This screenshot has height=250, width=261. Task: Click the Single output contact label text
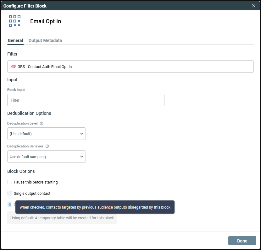click(x=32, y=194)
